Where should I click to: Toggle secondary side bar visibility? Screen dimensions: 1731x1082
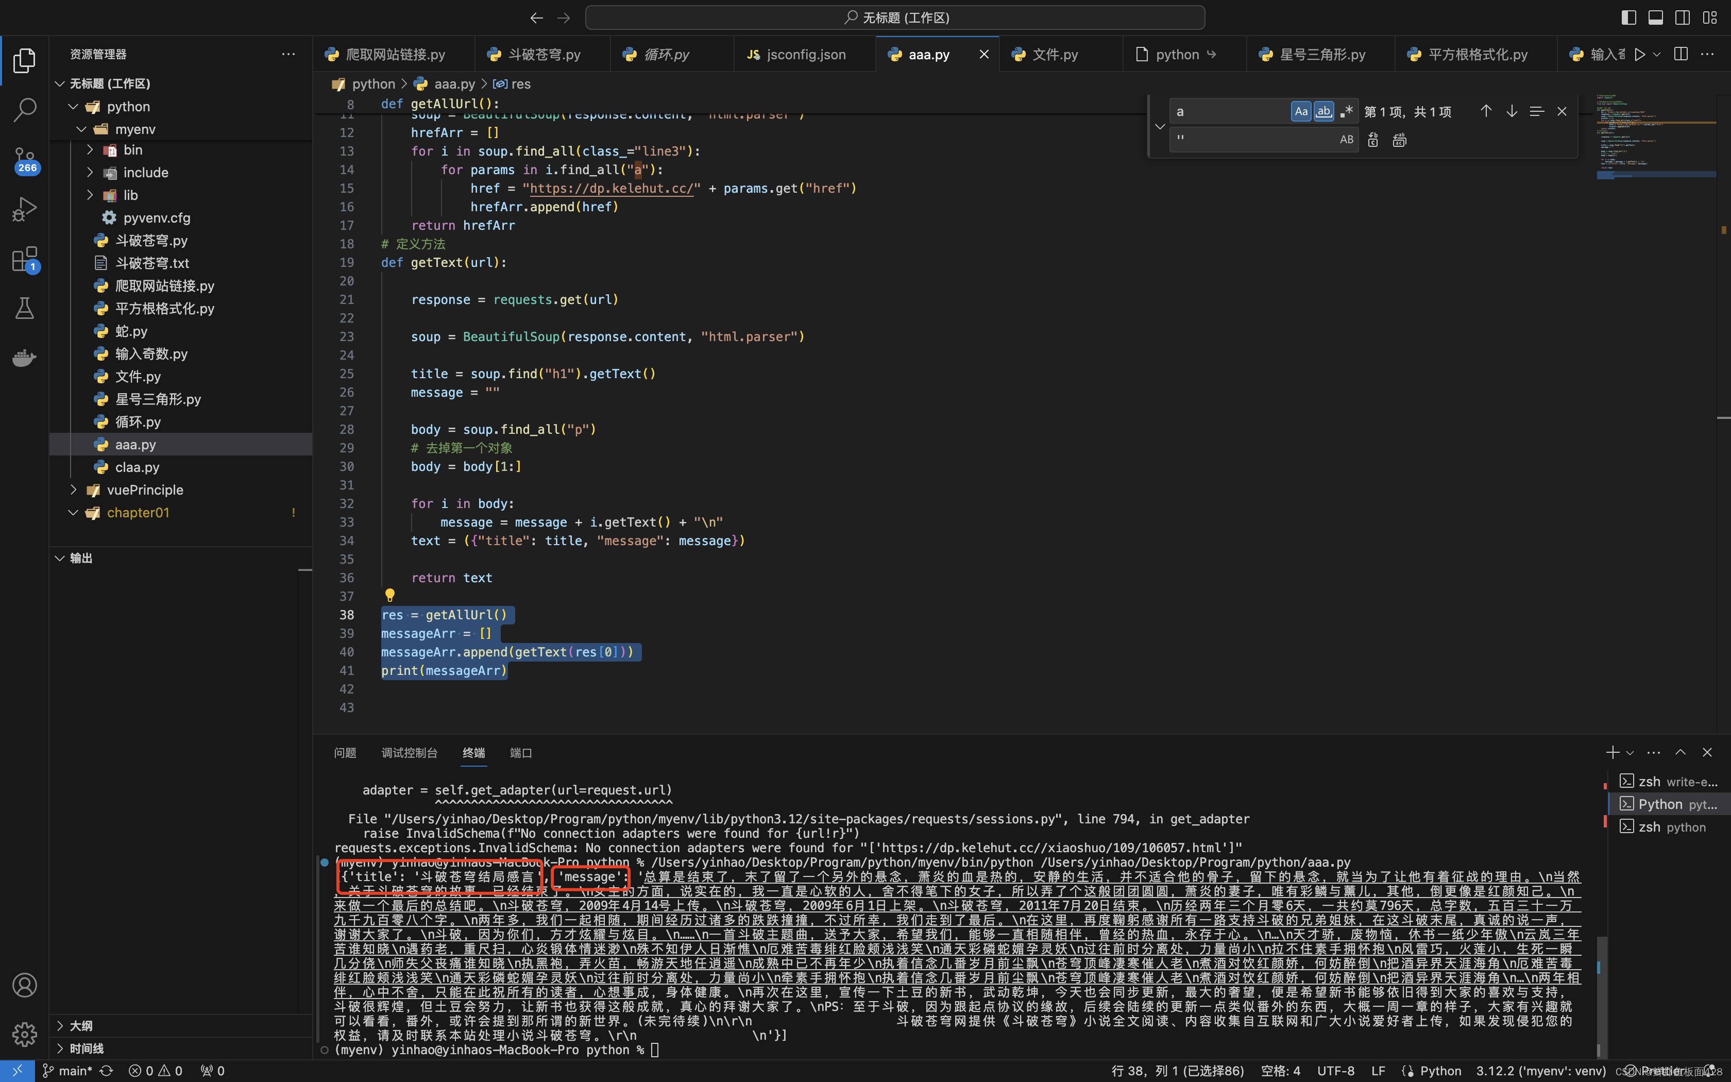coord(1683,17)
